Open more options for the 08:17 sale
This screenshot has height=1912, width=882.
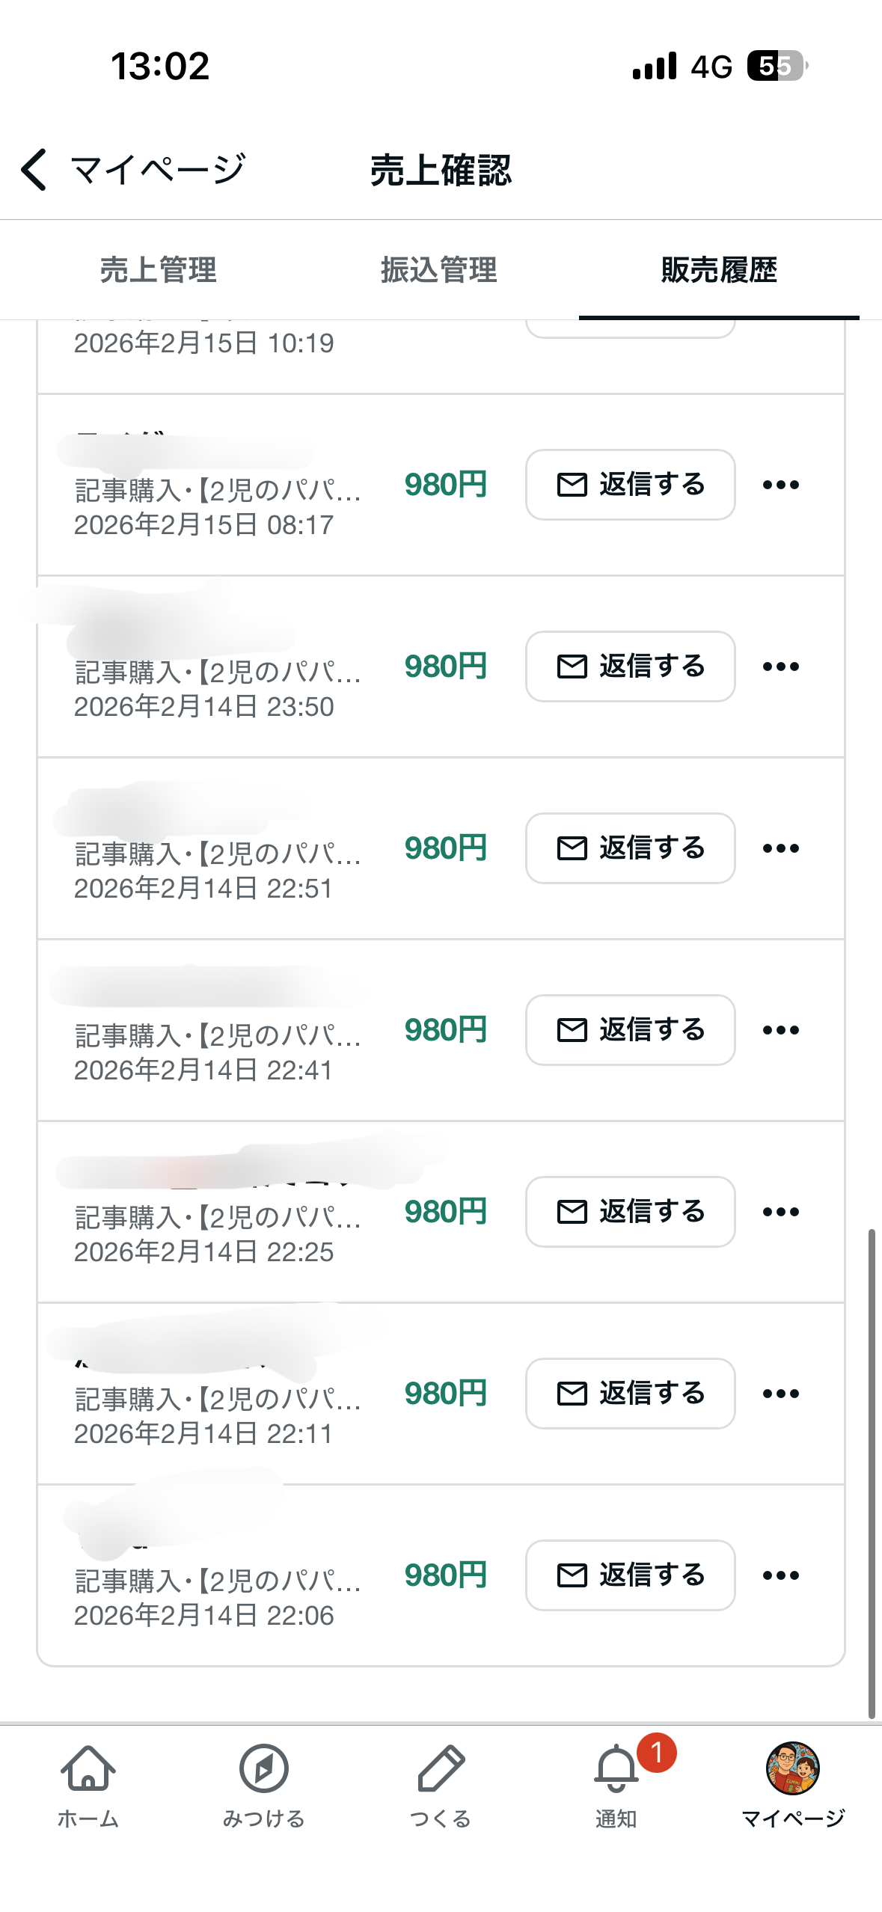pyautogui.click(x=781, y=485)
